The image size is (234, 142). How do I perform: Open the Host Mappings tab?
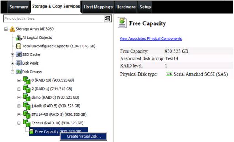pyautogui.click(x=98, y=7)
